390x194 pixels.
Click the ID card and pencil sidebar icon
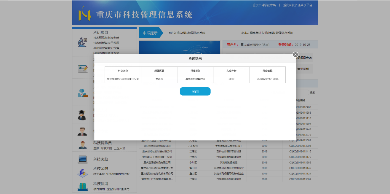(x=83, y=69)
